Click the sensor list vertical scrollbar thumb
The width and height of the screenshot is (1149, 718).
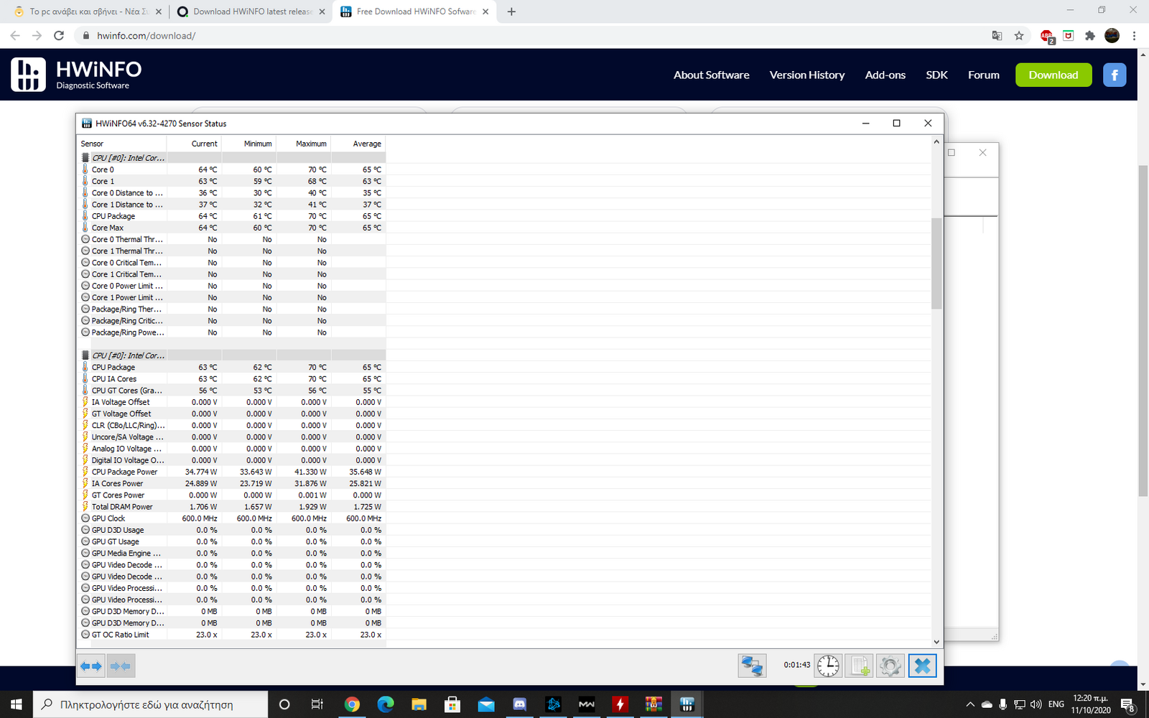pyautogui.click(x=936, y=264)
